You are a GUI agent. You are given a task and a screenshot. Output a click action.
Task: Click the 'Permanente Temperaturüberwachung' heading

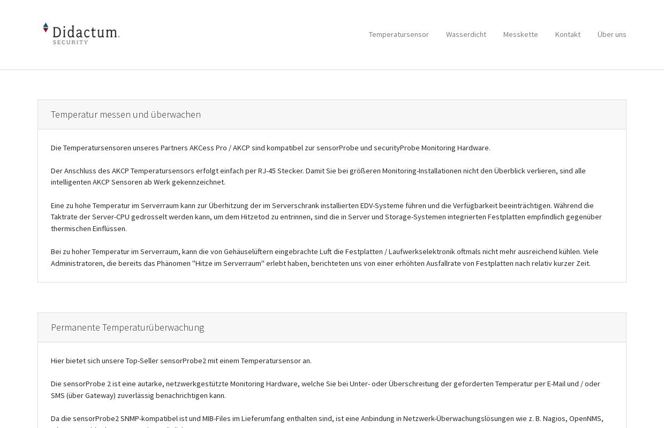127,327
